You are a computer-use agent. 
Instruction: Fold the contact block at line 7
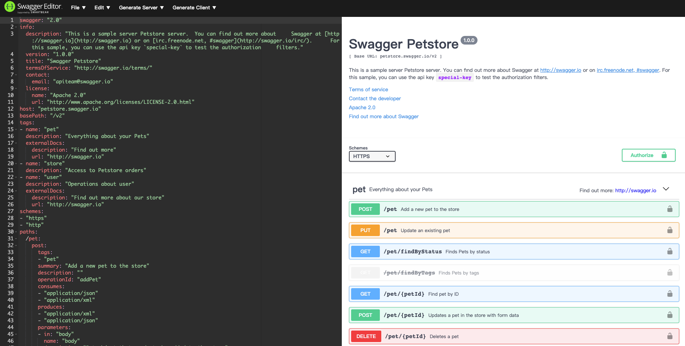[16, 75]
